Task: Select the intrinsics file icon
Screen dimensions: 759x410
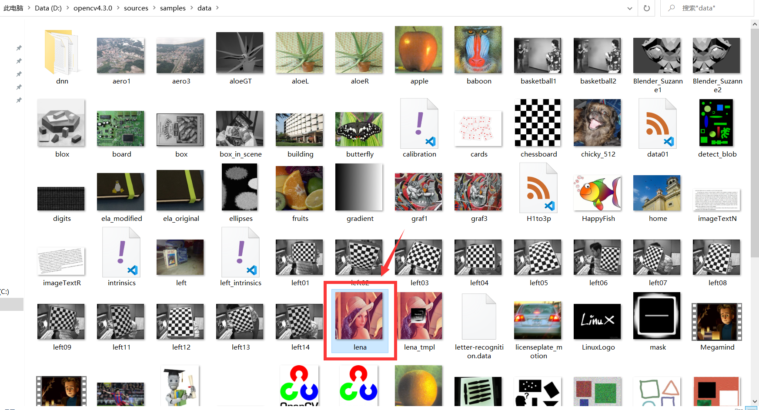Action: 121,253
